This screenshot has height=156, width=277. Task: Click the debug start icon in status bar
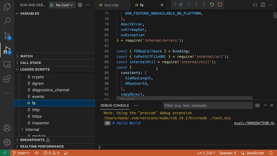pyautogui.click(x=66, y=153)
